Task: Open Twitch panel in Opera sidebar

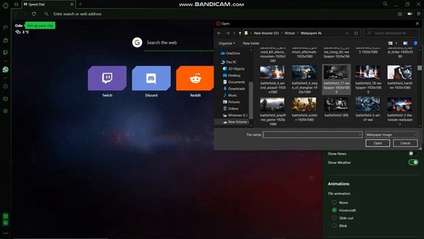Action: click(5, 52)
